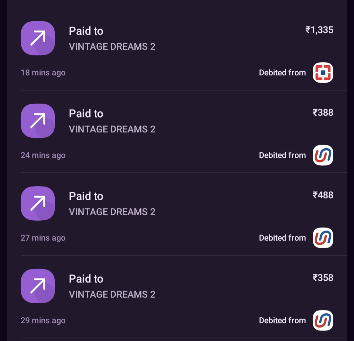
Task: Tap the HDFC bank logo on ₹1,335 transaction
Action: tap(323, 72)
